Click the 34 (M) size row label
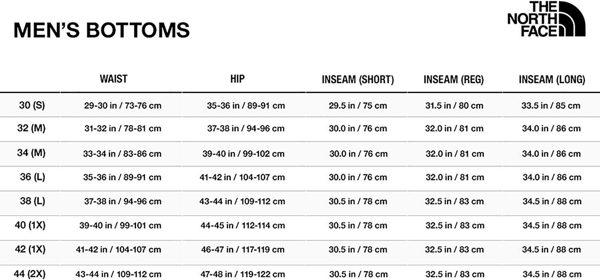Screen dimensions: 600x280 pos(32,153)
